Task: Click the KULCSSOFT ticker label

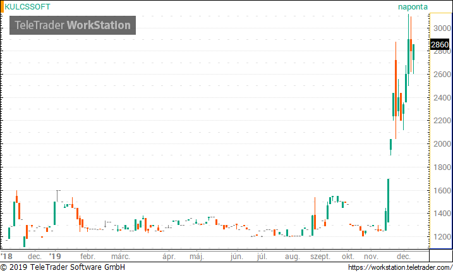Action: pos(27,7)
